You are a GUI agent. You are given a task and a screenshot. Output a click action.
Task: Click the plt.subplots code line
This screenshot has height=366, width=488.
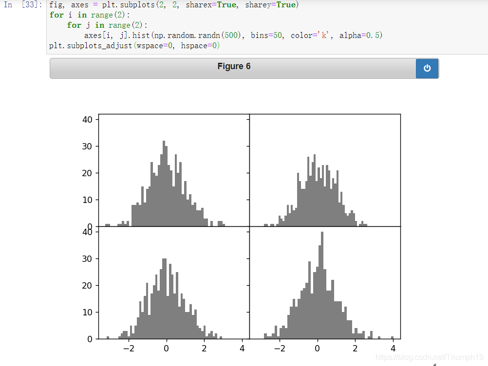tap(174, 5)
